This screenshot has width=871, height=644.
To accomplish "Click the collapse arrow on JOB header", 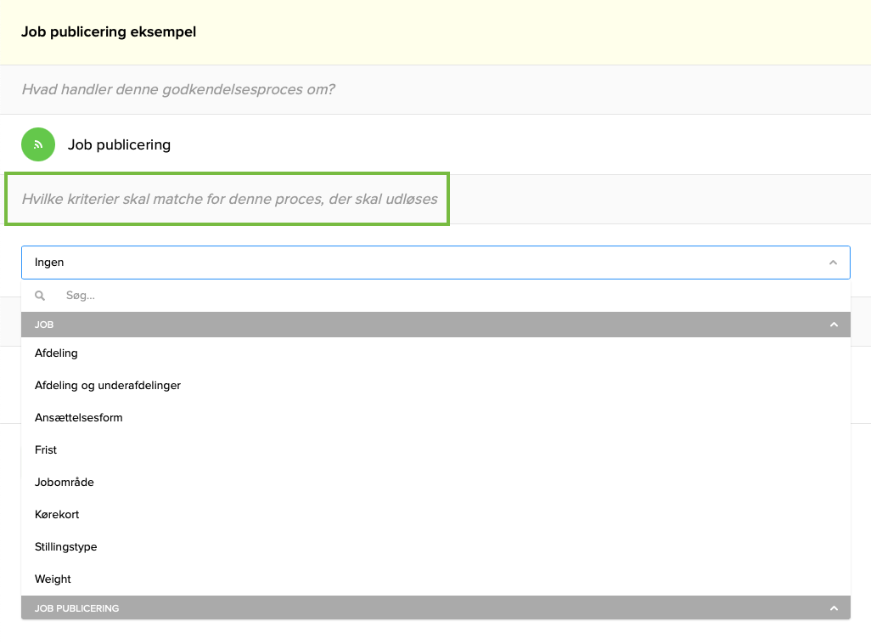I will pos(834,325).
